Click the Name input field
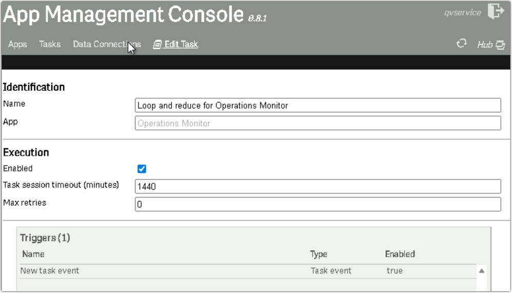Screen dimensions: 512x293 318,105
